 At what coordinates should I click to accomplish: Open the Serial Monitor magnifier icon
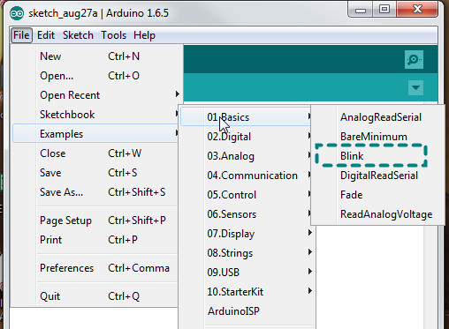point(414,59)
